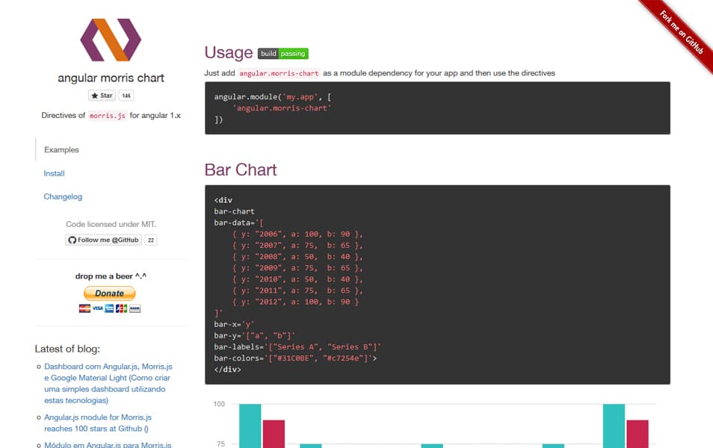Click the 100 y-axis label on chart
This screenshot has height=448, width=713.
tap(219, 404)
